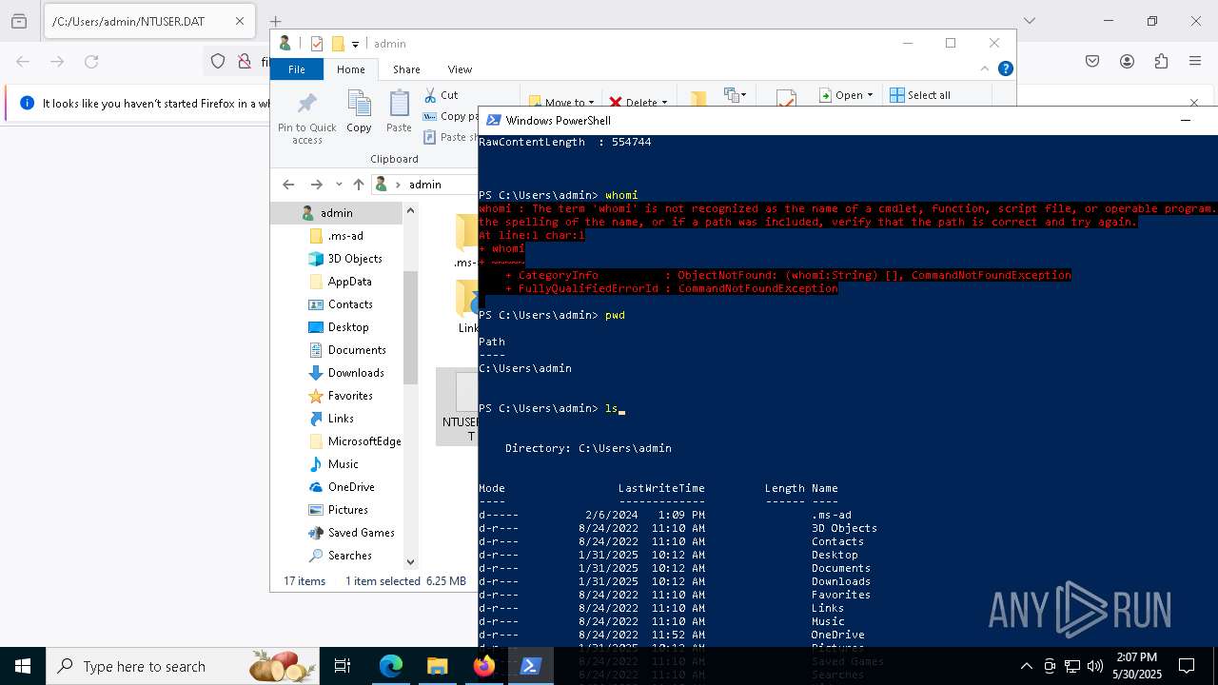The height and width of the screenshot is (685, 1218).
Task: Open Customize Quick Access Toolbar dropdown
Action: click(355, 44)
